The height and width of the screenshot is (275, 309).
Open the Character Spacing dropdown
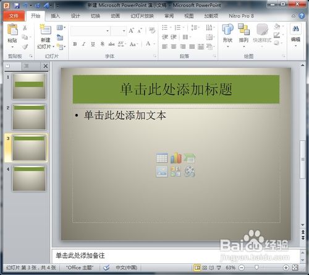click(122, 44)
